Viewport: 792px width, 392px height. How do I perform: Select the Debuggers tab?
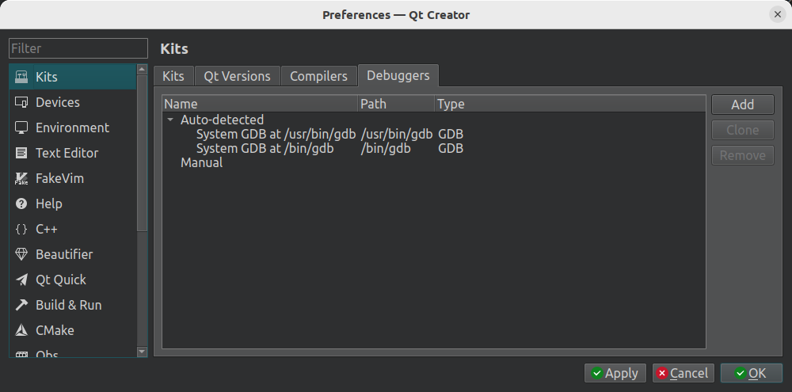click(398, 75)
